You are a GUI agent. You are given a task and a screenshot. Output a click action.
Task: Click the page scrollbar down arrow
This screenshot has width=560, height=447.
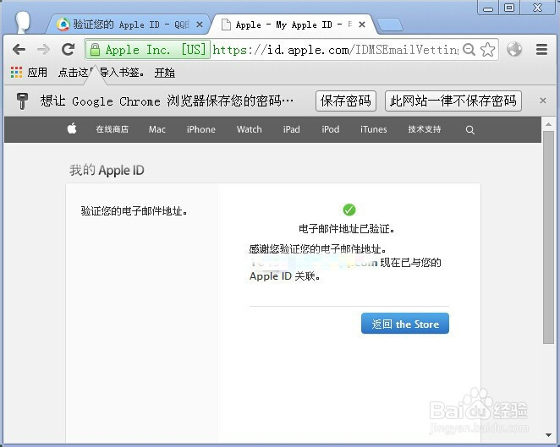point(548,435)
